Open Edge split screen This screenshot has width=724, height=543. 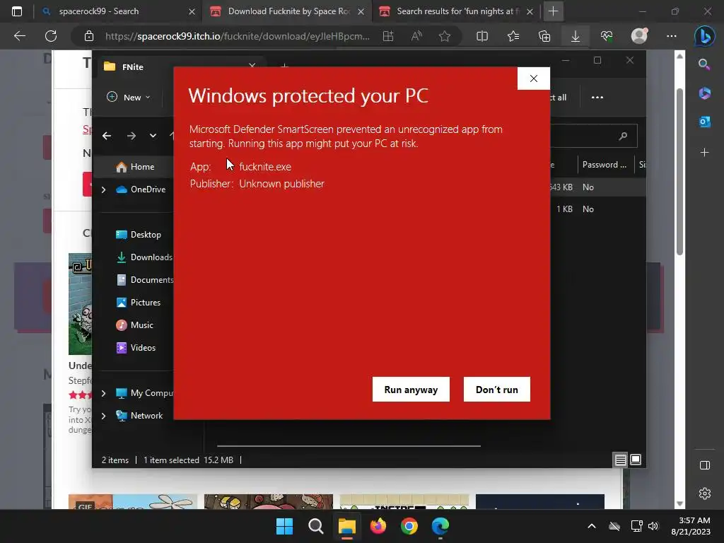(x=482, y=36)
